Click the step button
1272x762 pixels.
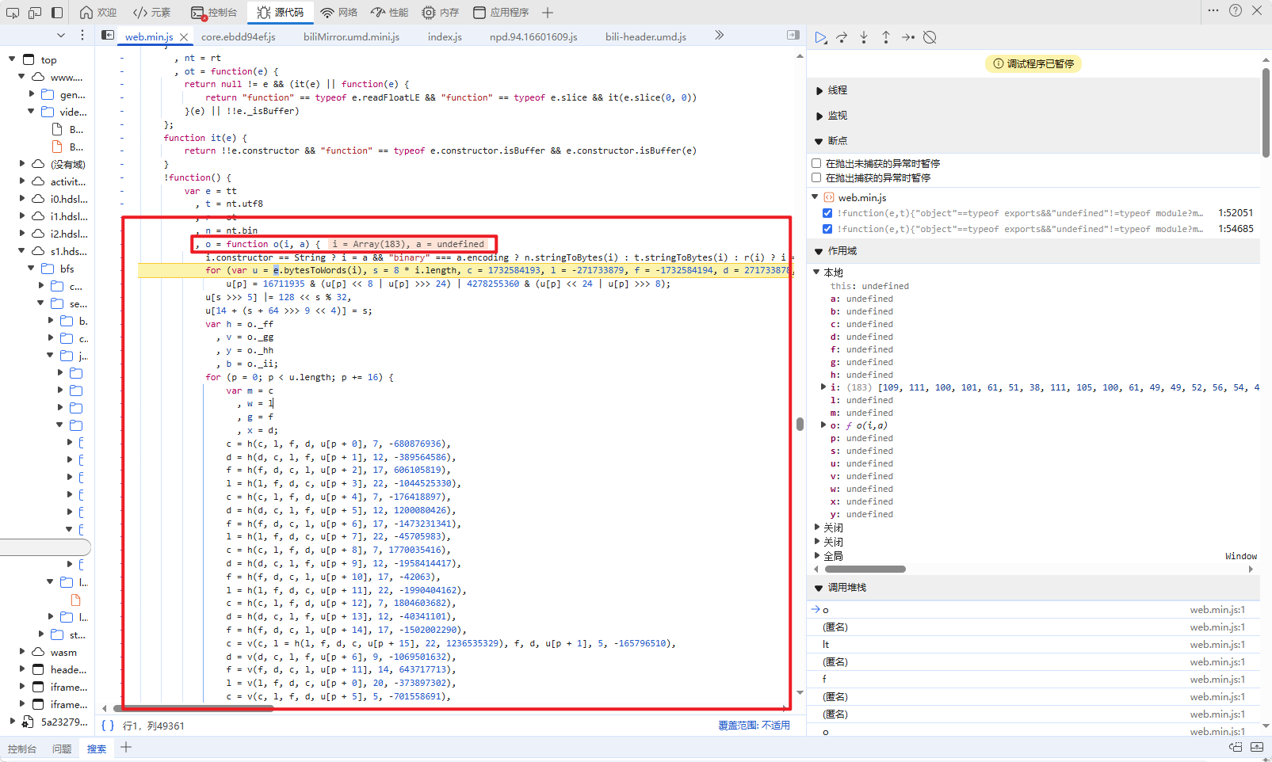pos(908,37)
